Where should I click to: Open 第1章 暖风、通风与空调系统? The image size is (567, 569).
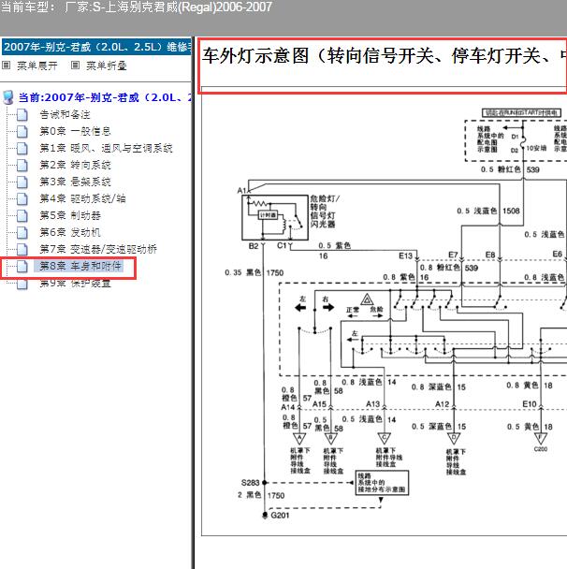[106, 148]
